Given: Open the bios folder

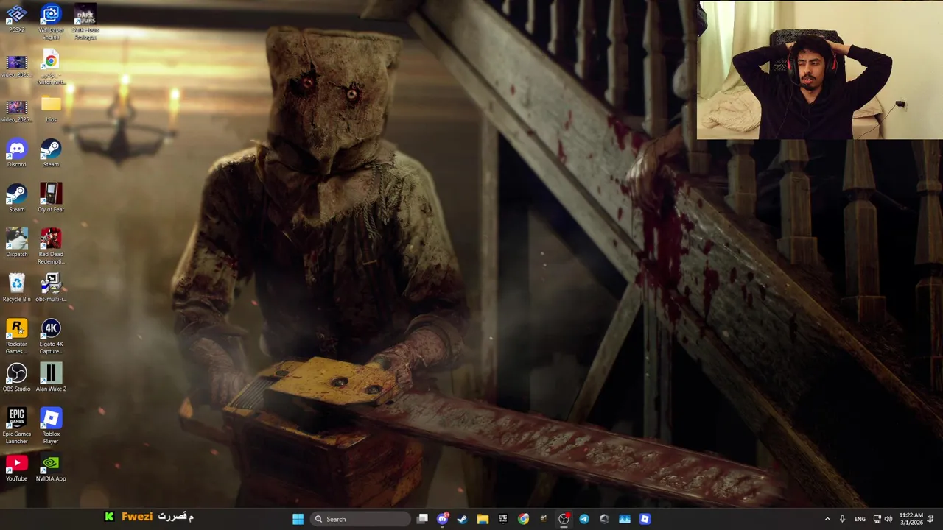Looking at the screenshot, I should tap(51, 109).
